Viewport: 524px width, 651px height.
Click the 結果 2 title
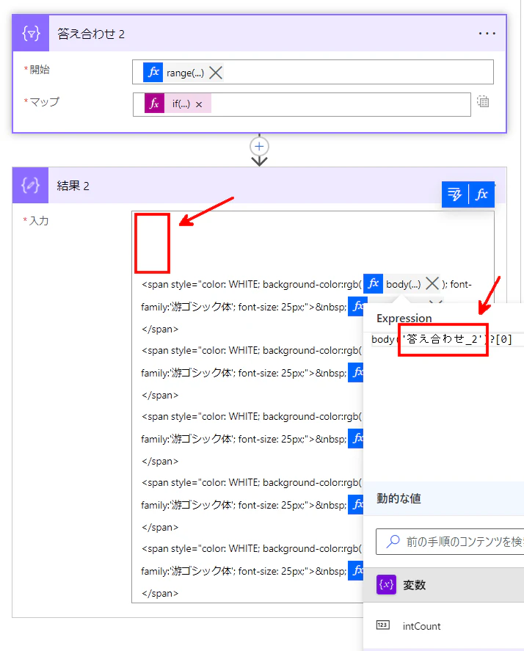click(73, 186)
